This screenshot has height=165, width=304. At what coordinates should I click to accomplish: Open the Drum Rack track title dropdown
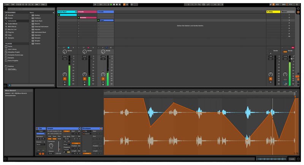[x=76, y=12]
